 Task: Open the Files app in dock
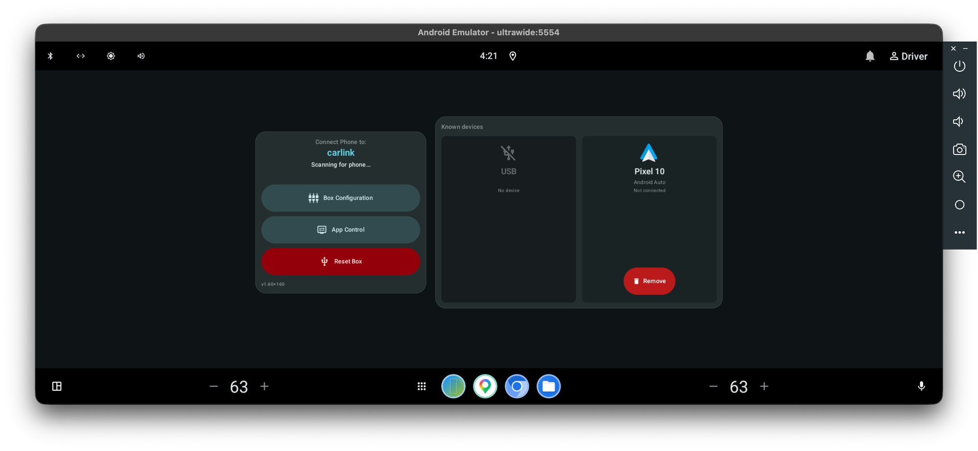pos(549,387)
